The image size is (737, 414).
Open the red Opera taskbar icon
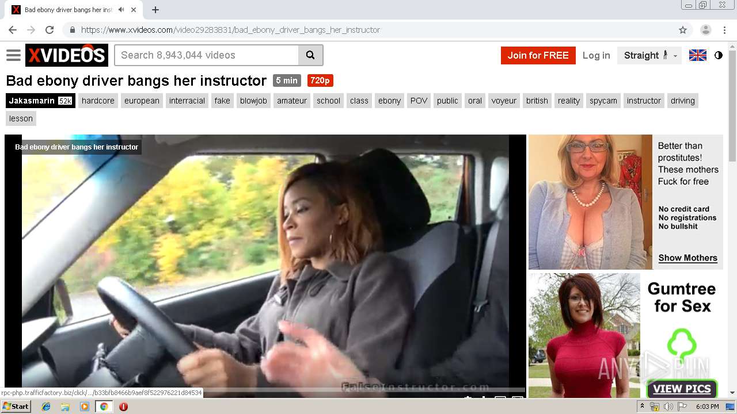pyautogui.click(x=123, y=407)
